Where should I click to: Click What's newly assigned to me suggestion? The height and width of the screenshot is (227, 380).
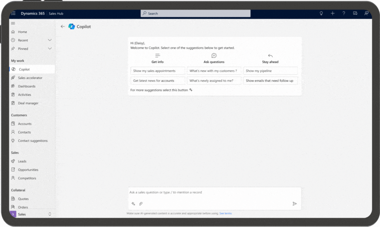214,81
